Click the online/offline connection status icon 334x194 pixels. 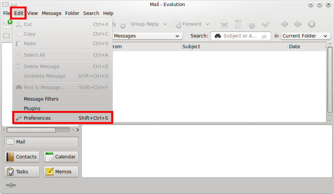click(x=11, y=185)
